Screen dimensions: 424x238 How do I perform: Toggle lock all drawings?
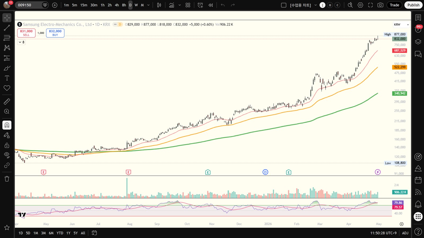pyautogui.click(x=7, y=145)
